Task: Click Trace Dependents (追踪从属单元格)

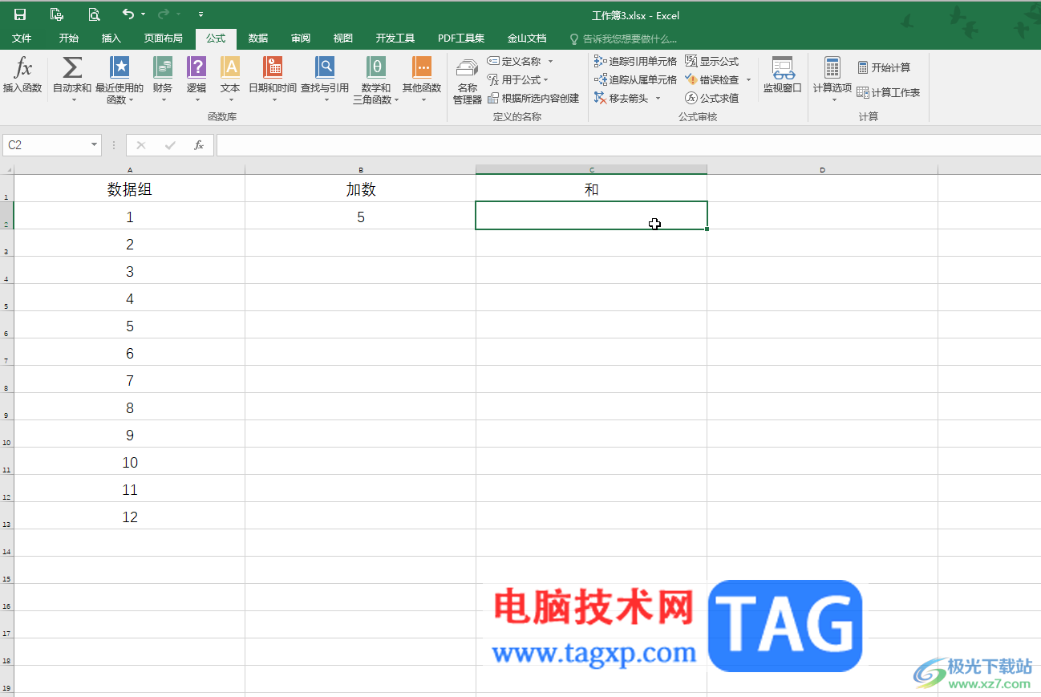Action: point(635,79)
